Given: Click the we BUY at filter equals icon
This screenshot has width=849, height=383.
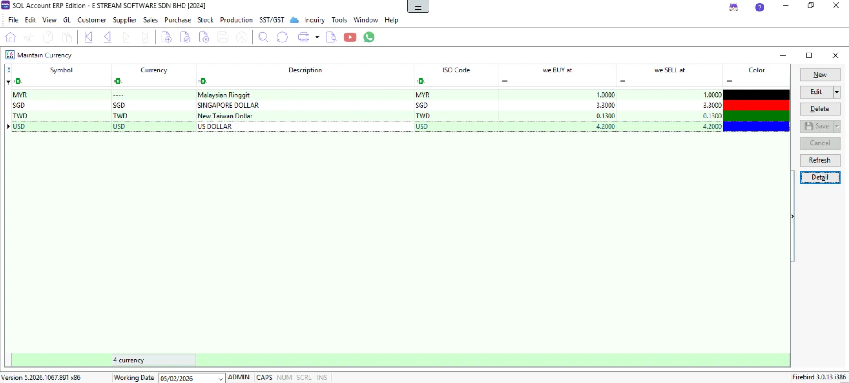Looking at the screenshot, I should (505, 81).
